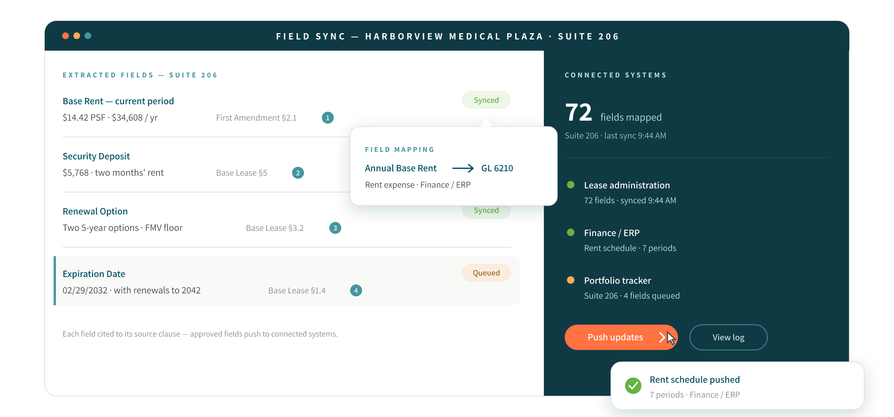Click GL 6210 account code

497,168
